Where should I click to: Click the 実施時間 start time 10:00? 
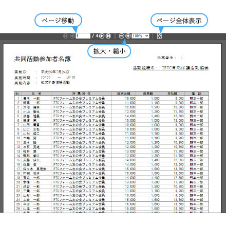[46, 78]
